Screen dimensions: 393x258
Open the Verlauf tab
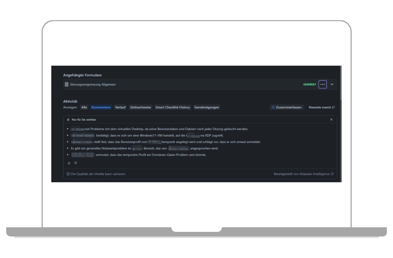pos(121,107)
